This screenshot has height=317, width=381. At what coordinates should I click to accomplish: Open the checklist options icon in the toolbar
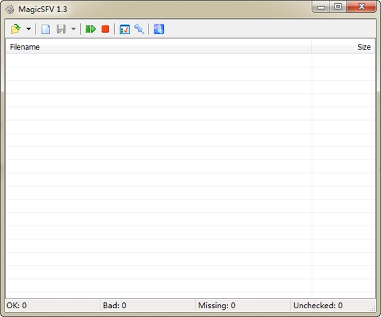pyautogui.click(x=124, y=29)
